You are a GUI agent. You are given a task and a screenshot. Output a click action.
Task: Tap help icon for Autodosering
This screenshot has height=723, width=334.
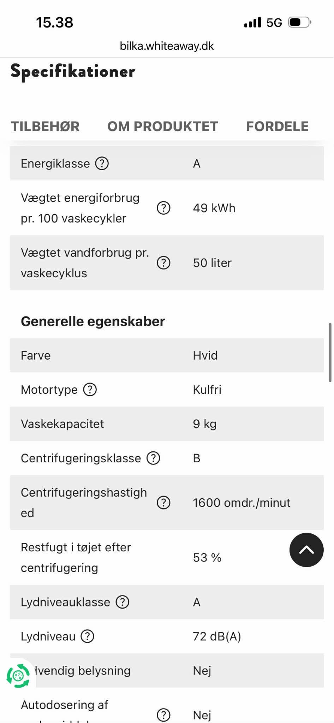[163, 715]
